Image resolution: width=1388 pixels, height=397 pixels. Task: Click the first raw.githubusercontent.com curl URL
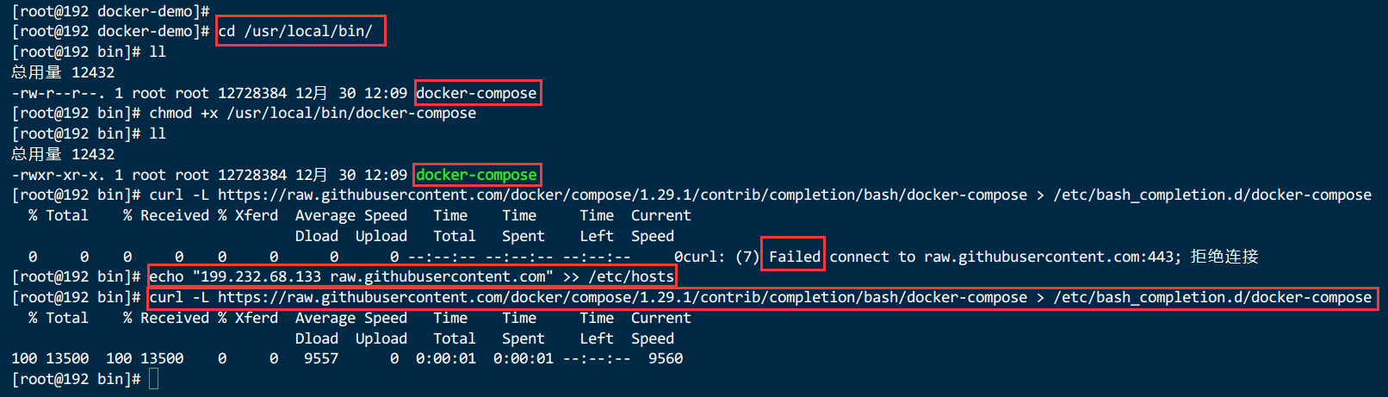pos(623,195)
